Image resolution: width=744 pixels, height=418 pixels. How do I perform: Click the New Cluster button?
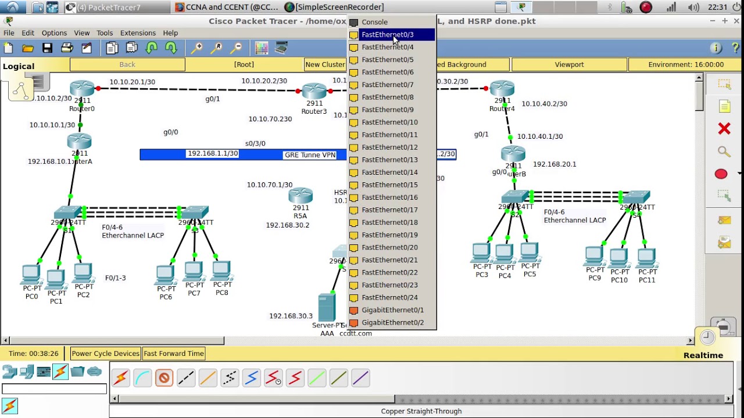325,64
